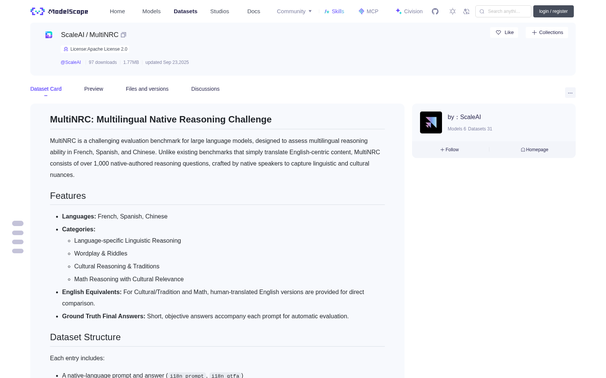Click the MCP diamond icon
606x378 pixels.
click(361, 11)
